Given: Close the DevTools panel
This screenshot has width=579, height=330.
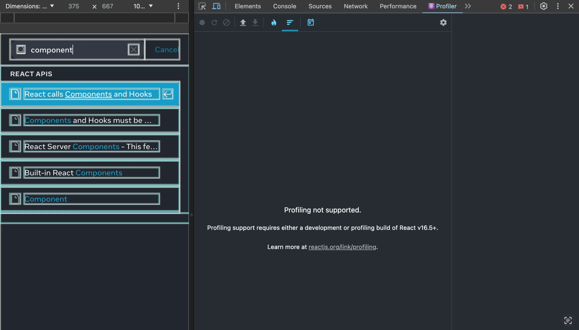Looking at the screenshot, I should (x=571, y=6).
